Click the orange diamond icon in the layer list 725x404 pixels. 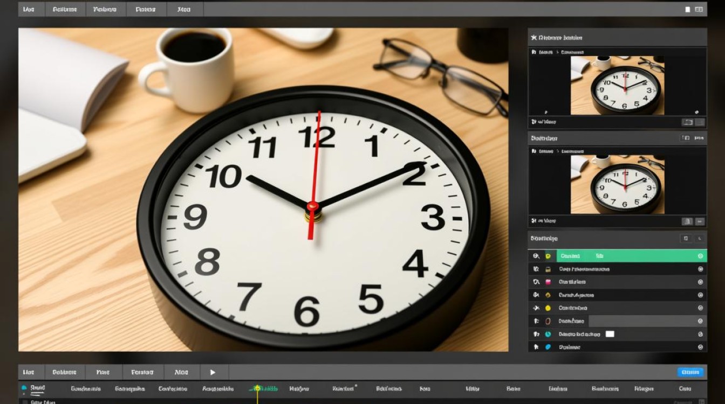click(548, 295)
